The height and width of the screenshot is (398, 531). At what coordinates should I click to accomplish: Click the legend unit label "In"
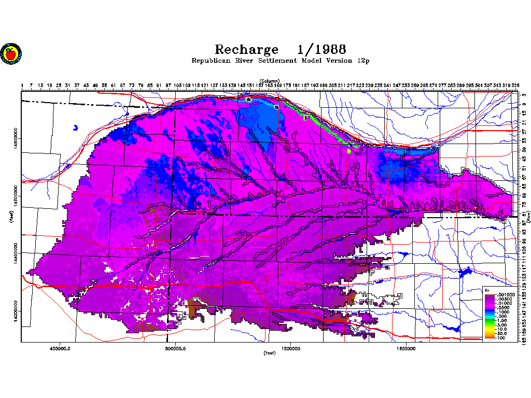pos(487,290)
